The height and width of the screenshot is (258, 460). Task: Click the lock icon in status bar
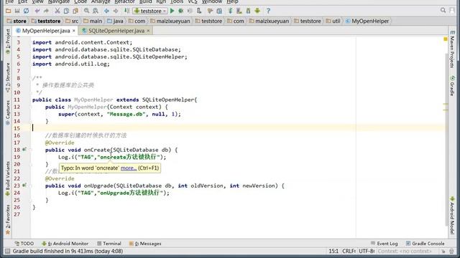point(443,252)
